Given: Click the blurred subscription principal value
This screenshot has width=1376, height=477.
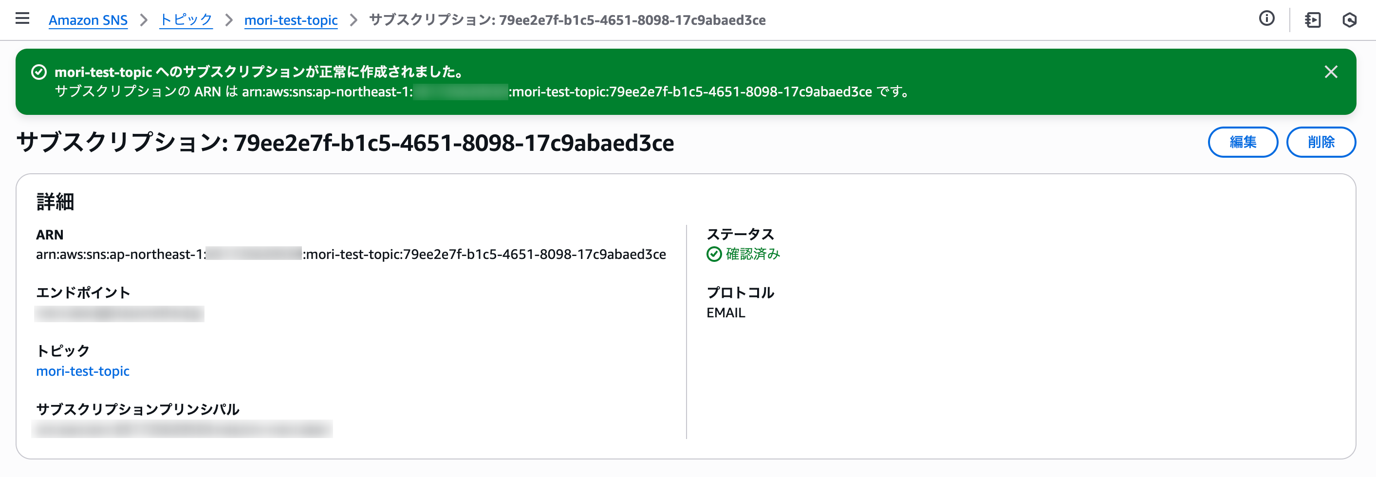Looking at the screenshot, I should pyautogui.click(x=182, y=428).
